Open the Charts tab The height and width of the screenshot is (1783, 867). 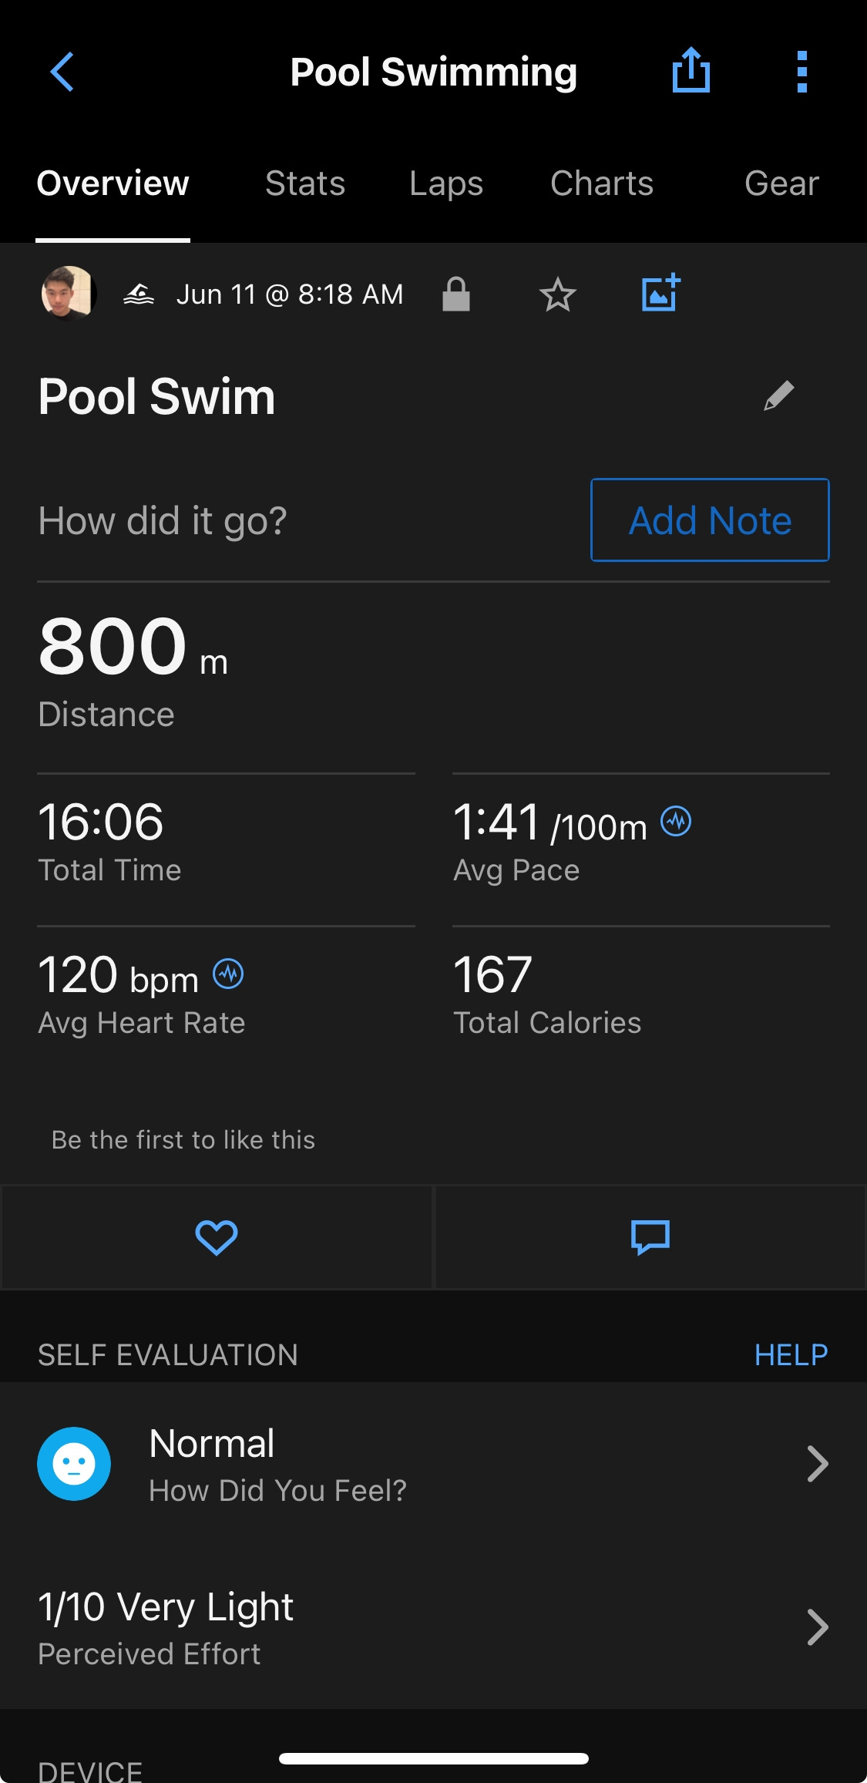click(602, 183)
